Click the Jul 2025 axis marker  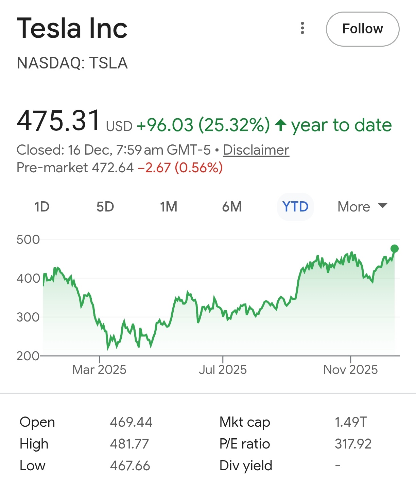coord(223,369)
